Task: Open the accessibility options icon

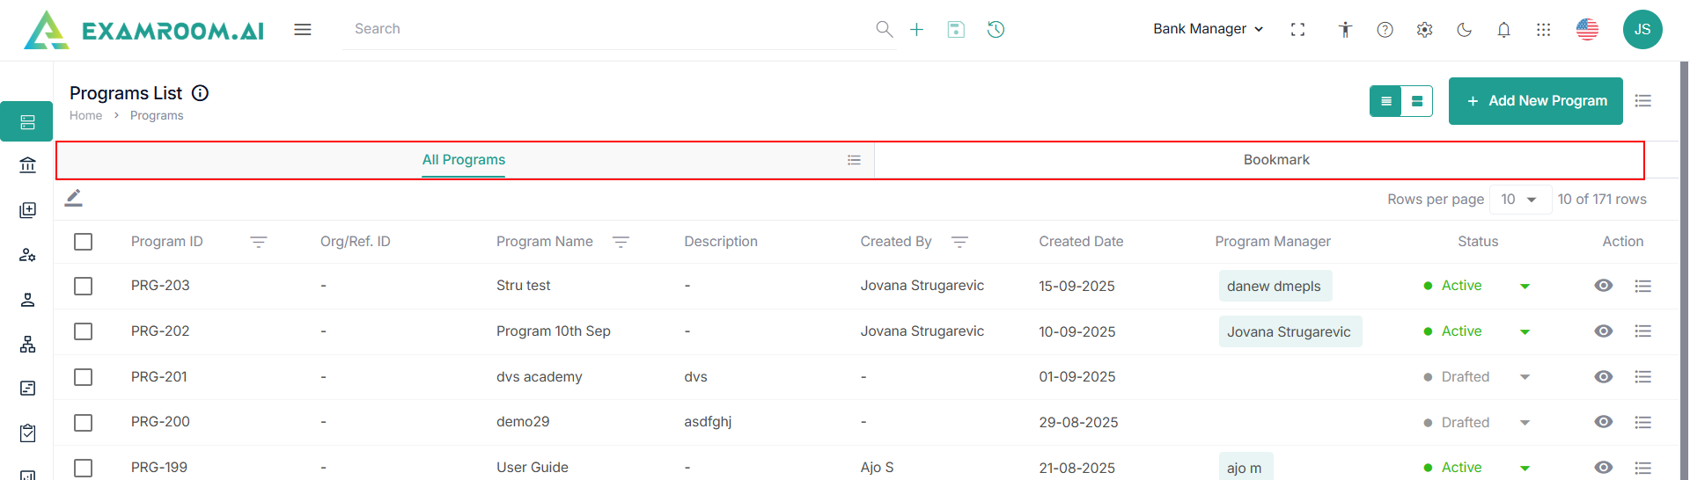Action: 1345,30
